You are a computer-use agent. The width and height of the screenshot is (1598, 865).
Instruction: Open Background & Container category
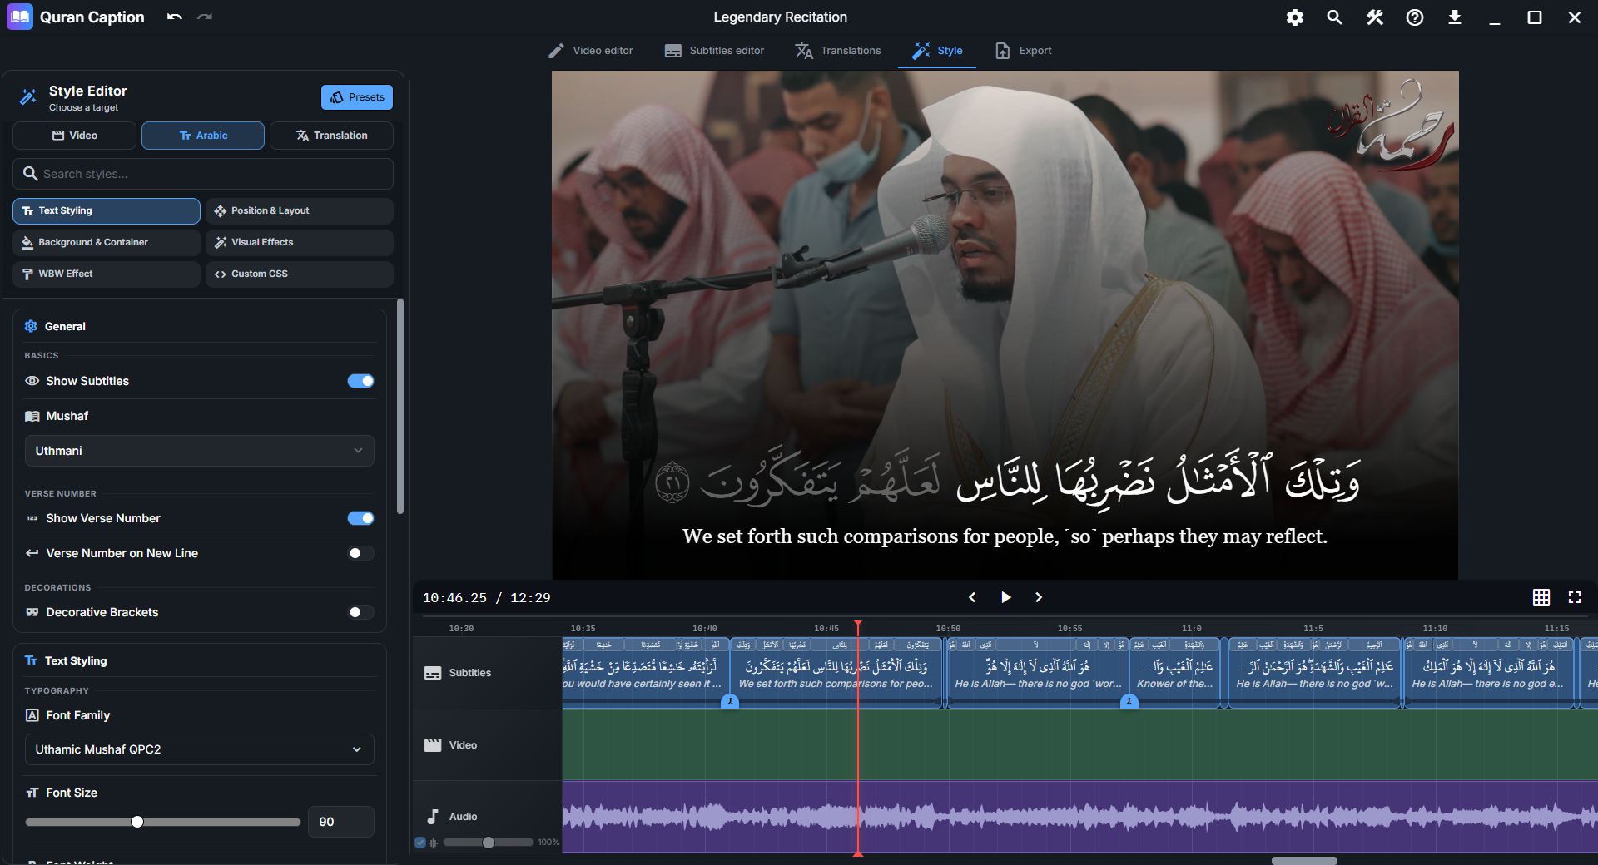pyautogui.click(x=107, y=243)
